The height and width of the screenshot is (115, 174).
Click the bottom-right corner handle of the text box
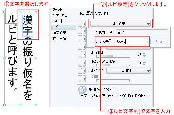click(x=36, y=105)
